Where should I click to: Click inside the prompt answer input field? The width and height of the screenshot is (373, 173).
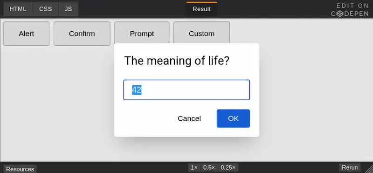[186, 90]
